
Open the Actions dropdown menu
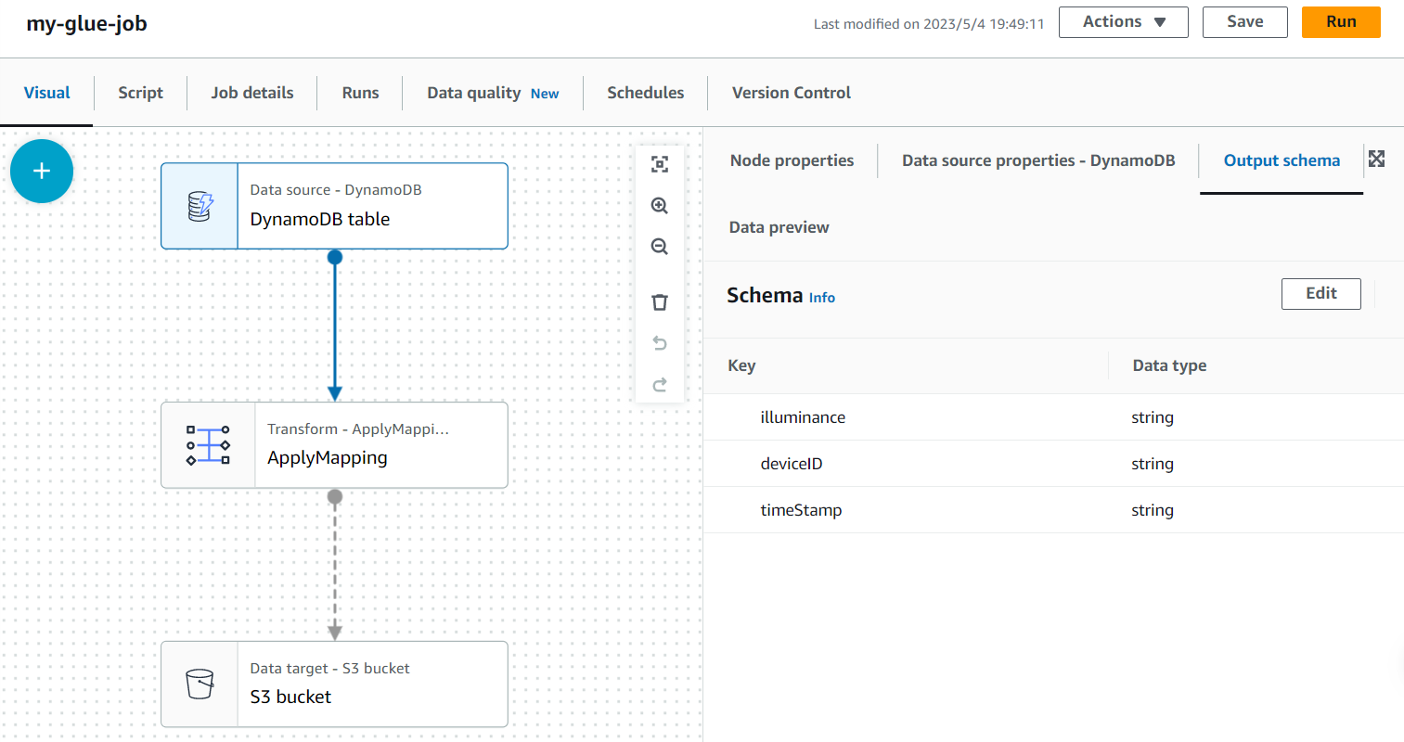(1123, 22)
